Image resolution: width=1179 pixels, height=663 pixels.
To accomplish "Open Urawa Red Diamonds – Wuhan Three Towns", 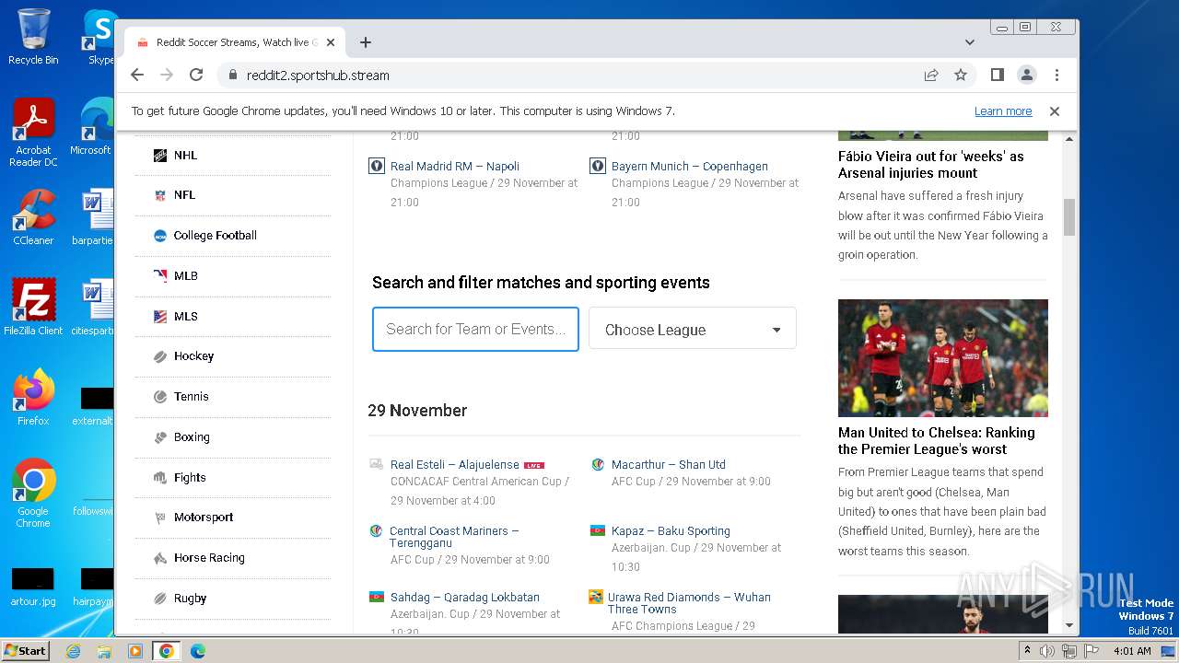I will (689, 603).
